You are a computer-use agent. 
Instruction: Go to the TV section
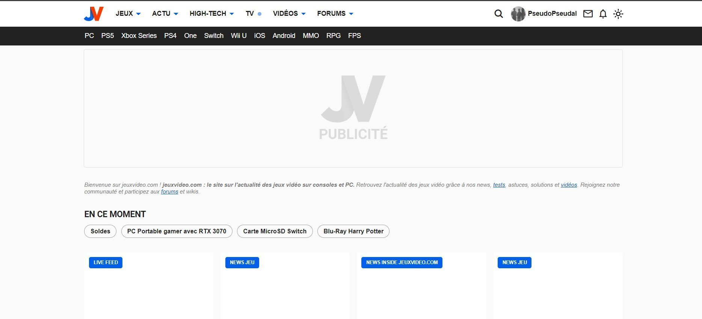tap(250, 14)
